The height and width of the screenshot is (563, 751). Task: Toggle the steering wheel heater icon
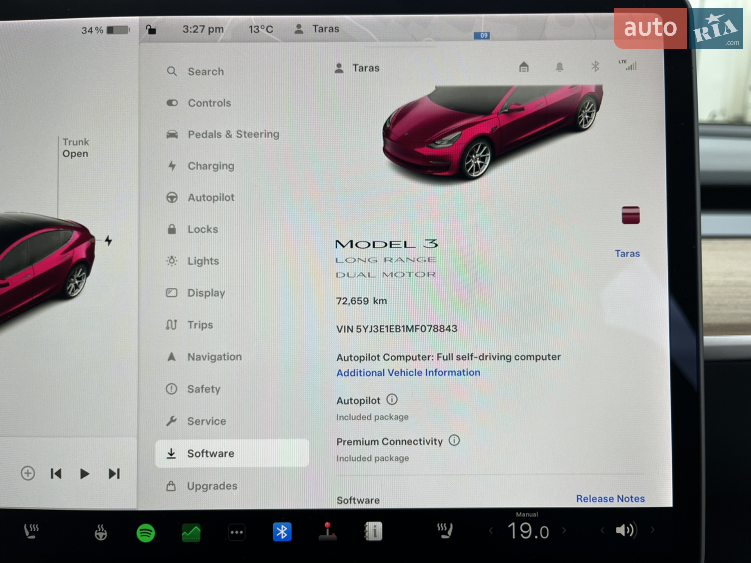pos(101,533)
